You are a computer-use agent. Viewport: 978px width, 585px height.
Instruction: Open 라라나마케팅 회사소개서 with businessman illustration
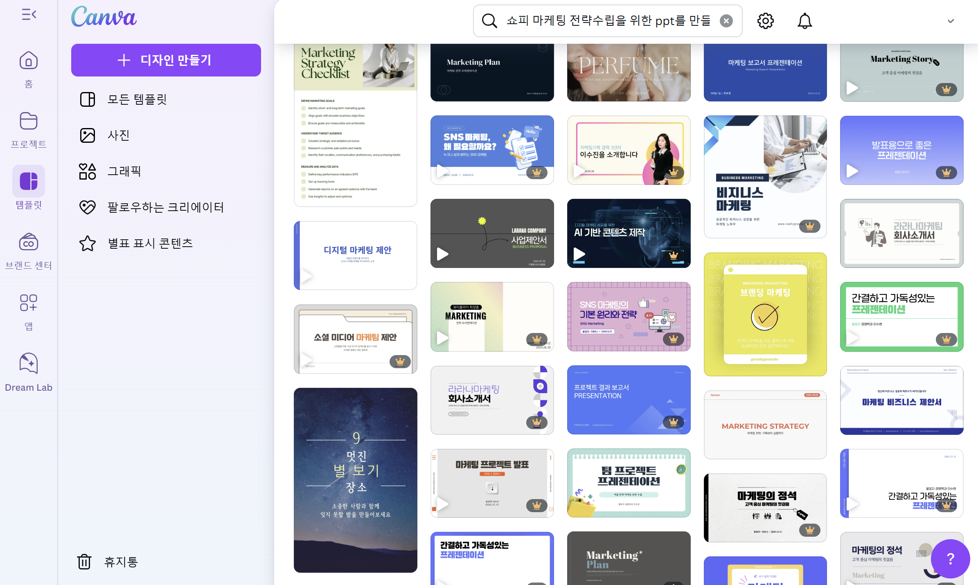point(902,233)
